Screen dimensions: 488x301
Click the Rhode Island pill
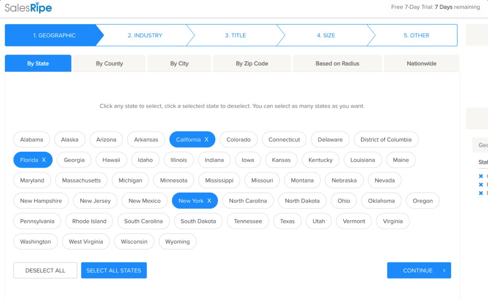click(x=89, y=221)
